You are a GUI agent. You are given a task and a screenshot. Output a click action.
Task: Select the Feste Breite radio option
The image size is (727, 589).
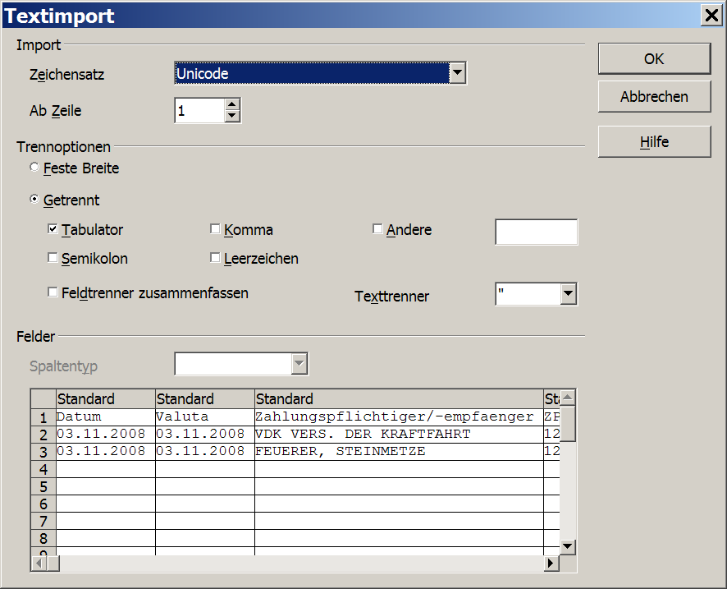34,168
